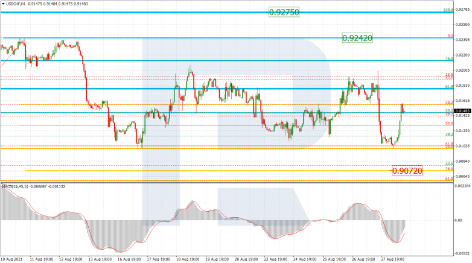472x263 pixels.
Task: Click the green 100.0 Fibonacci level label
Action: [448, 10]
